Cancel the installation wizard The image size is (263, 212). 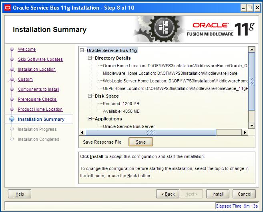pyautogui.click(x=244, y=194)
